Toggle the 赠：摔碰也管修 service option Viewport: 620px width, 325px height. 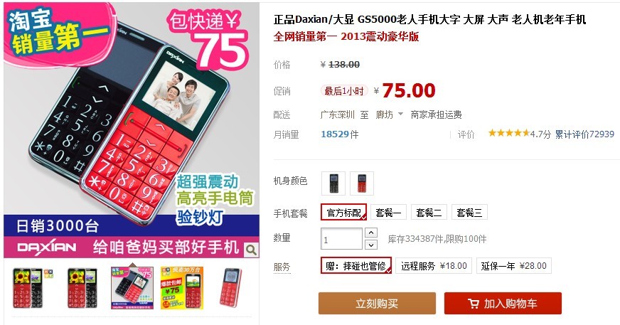click(356, 266)
